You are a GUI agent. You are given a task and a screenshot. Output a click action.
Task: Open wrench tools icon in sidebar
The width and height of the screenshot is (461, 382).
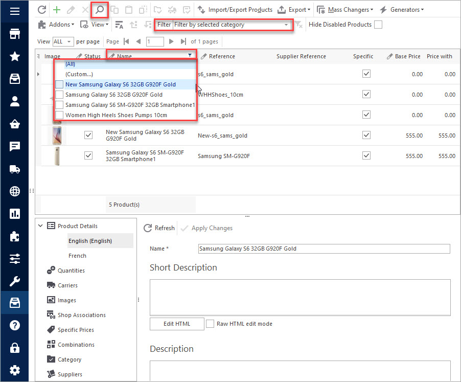click(x=15, y=281)
